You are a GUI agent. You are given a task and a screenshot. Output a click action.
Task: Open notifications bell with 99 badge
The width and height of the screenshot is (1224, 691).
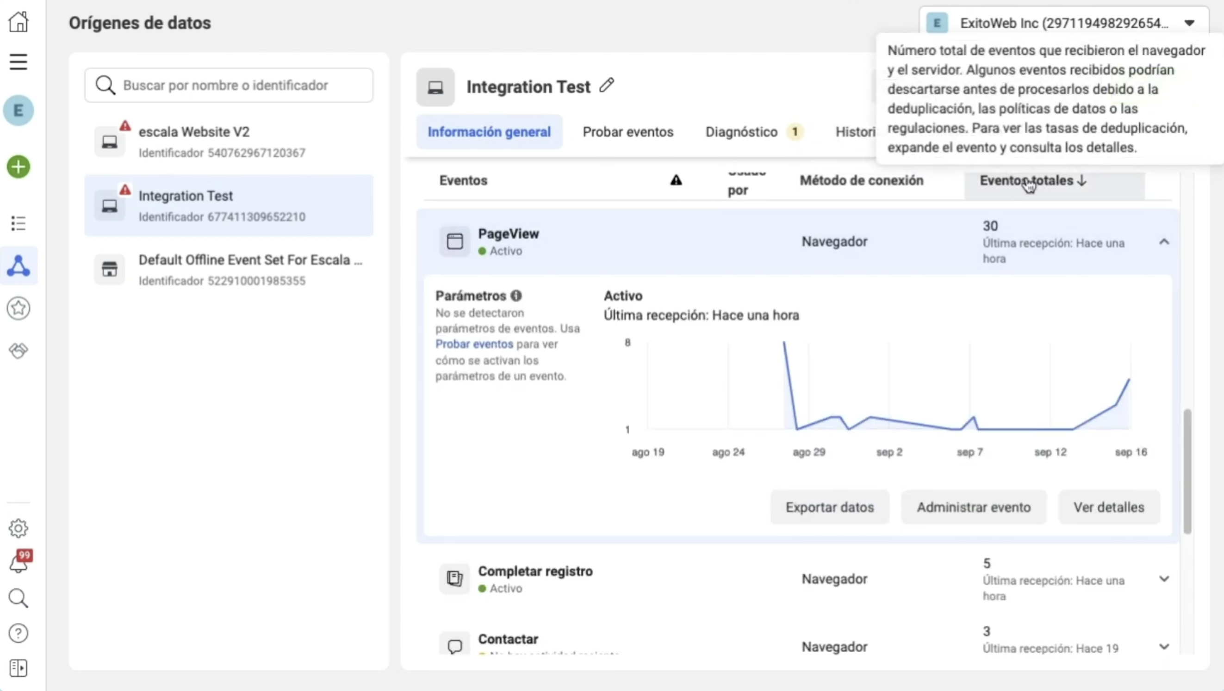[19, 561]
